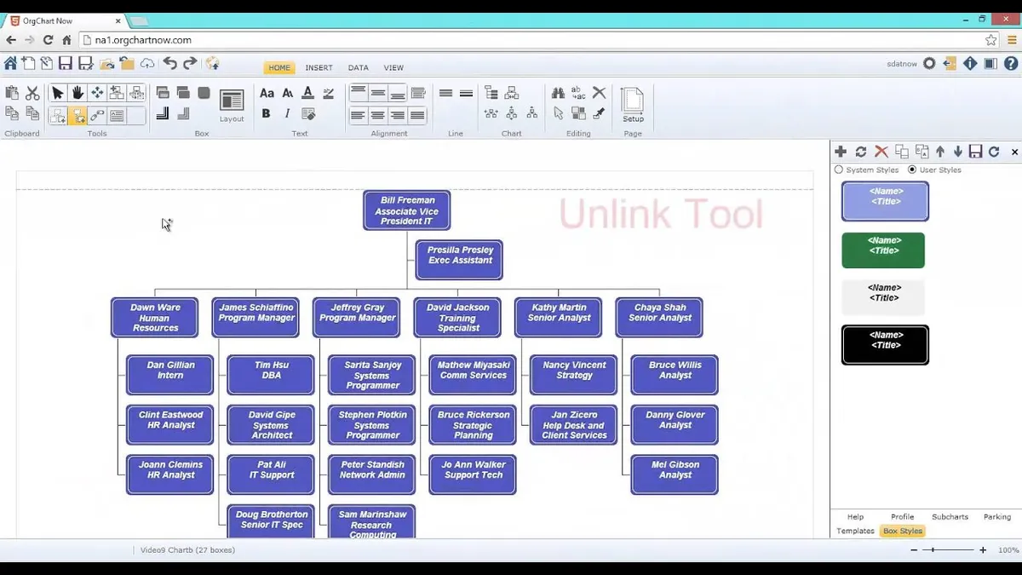Move the style up with the up arrow
The image size is (1022, 575).
pyautogui.click(x=940, y=152)
